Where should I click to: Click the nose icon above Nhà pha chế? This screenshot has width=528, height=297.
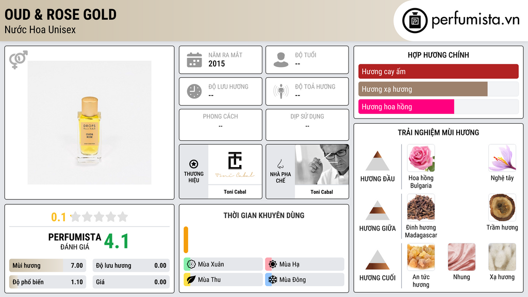coord(280,164)
